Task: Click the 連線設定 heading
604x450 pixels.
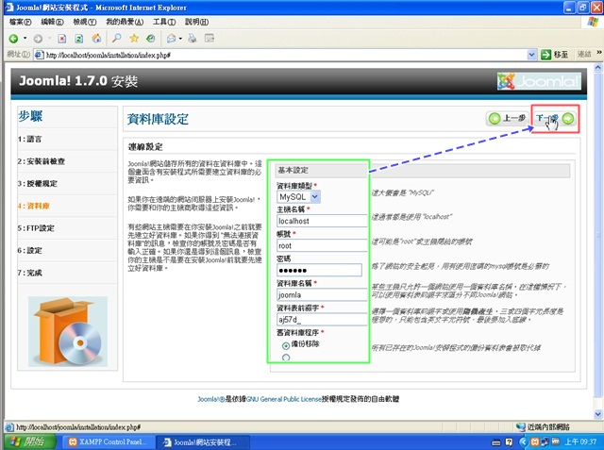Action: 145,146
